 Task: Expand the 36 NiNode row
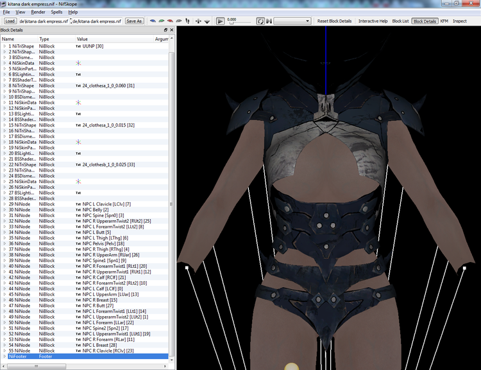point(4,243)
